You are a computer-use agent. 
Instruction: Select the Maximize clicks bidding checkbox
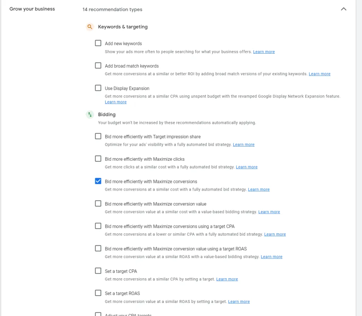pyautogui.click(x=98, y=159)
